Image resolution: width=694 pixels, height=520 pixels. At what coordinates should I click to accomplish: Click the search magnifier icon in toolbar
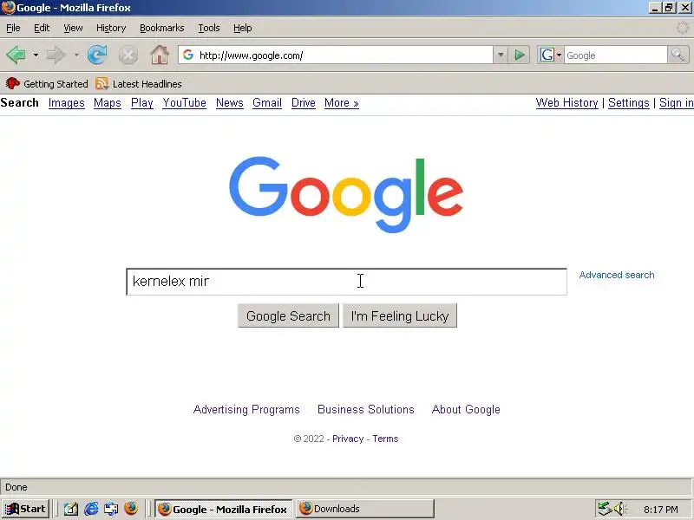[x=678, y=55]
